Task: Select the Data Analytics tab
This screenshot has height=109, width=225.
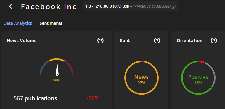Action: click(18, 23)
